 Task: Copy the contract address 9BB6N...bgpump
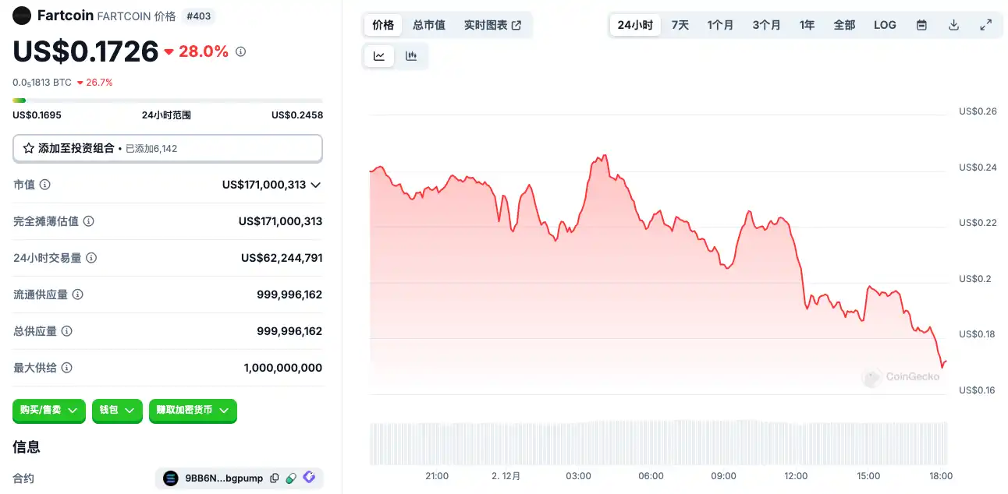pyautogui.click(x=274, y=478)
